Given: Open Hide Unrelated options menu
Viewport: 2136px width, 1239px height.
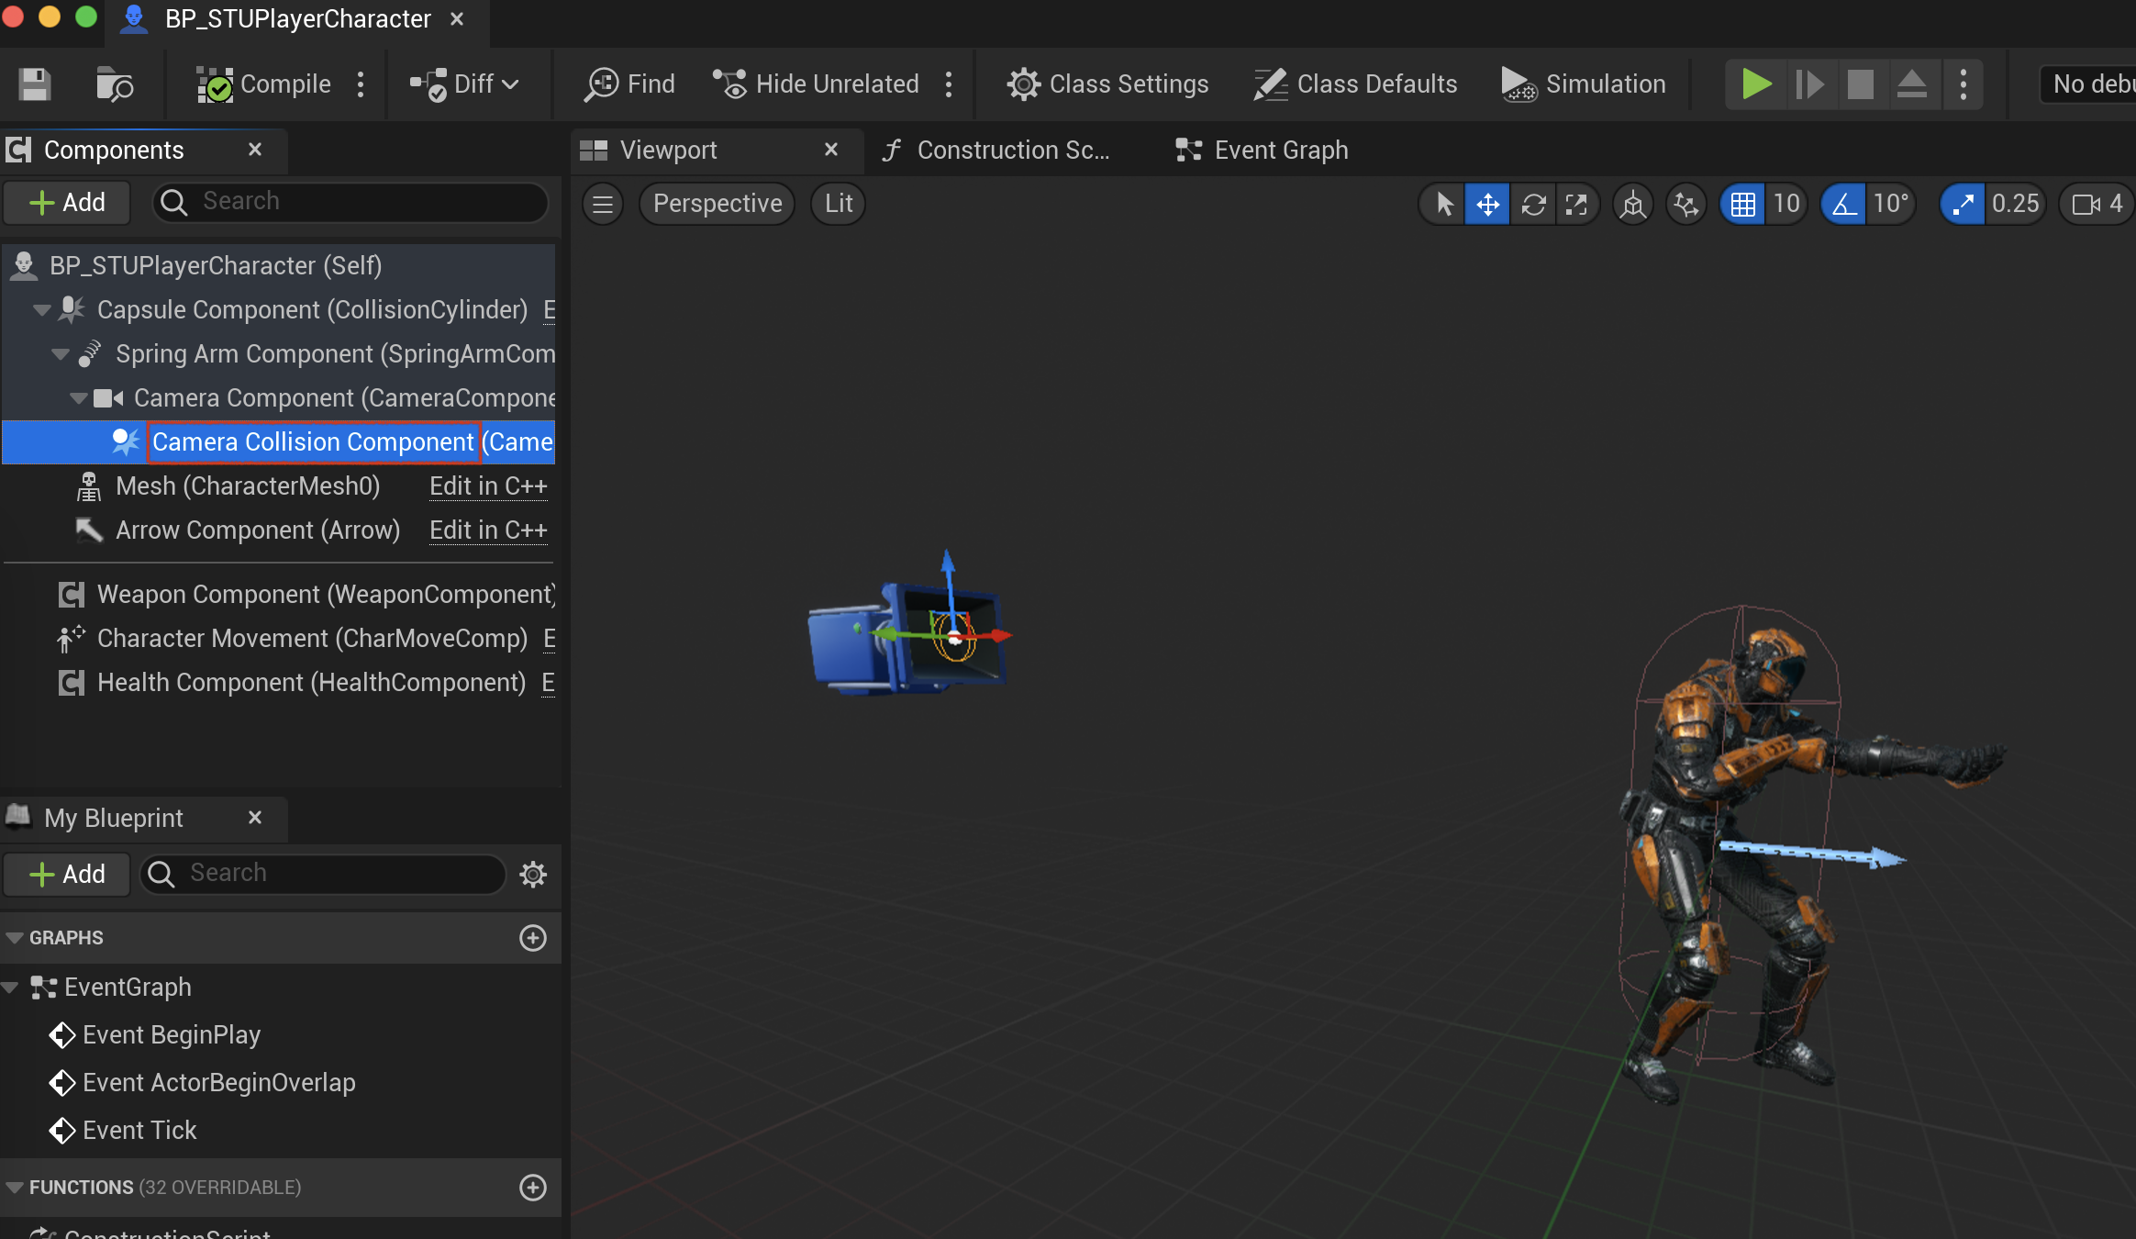Looking at the screenshot, I should point(949,84).
